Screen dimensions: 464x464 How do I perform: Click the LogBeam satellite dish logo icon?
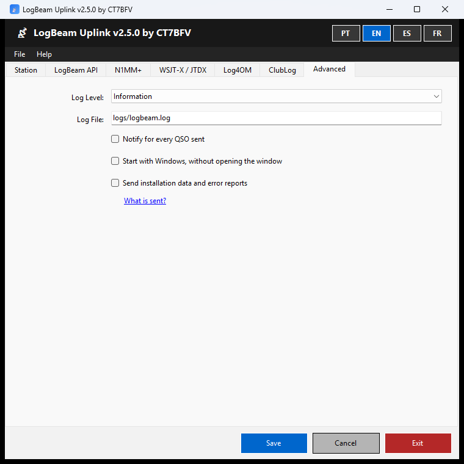[22, 33]
